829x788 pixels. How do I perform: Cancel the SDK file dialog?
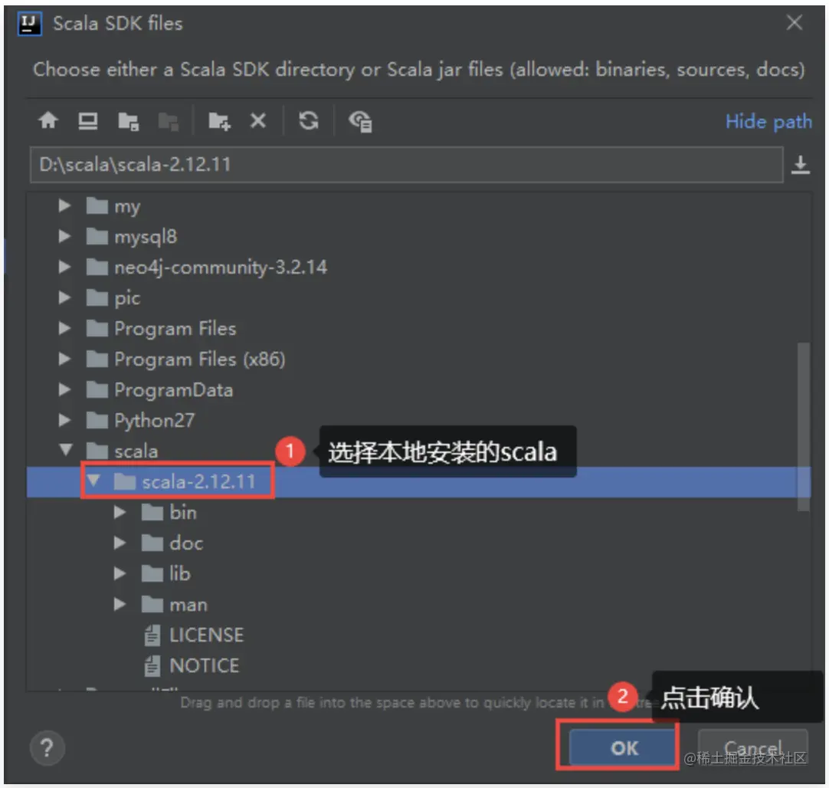click(752, 747)
